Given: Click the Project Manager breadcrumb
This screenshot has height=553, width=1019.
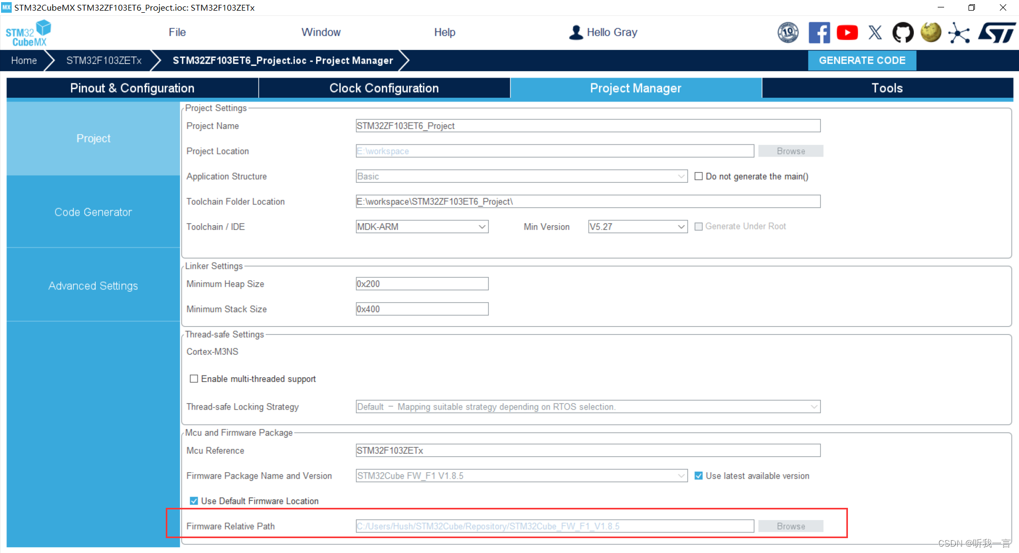Looking at the screenshot, I should (283, 61).
